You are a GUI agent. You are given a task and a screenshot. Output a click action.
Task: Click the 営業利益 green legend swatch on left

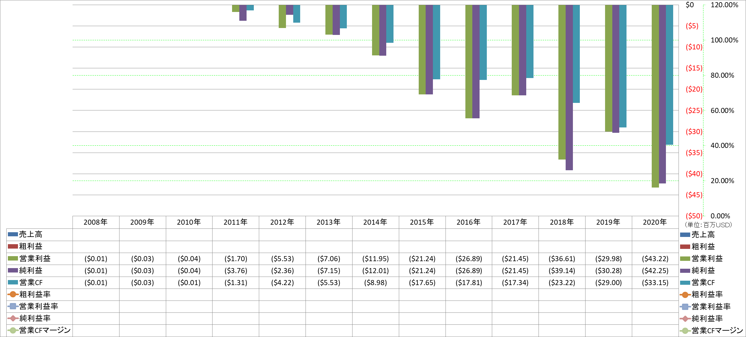13,258
